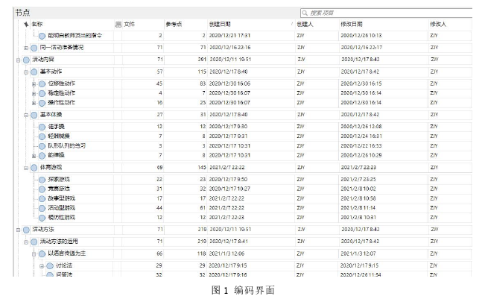Click the 2021/1/3 12:07 modified date cell
The width and height of the screenshot is (485, 299).
click(x=358, y=254)
